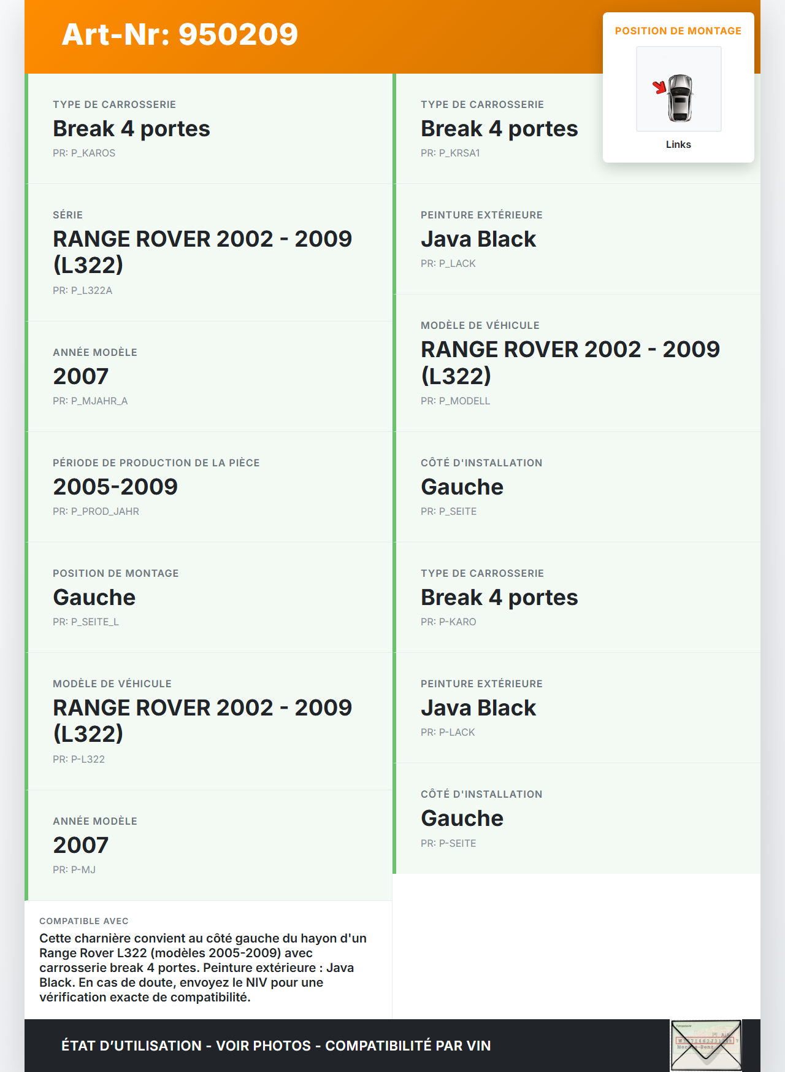Click the "Art-Nr: 950209" header title

(180, 34)
